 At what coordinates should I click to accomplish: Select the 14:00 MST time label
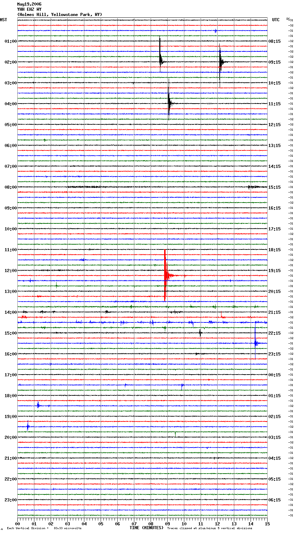pos(11,312)
